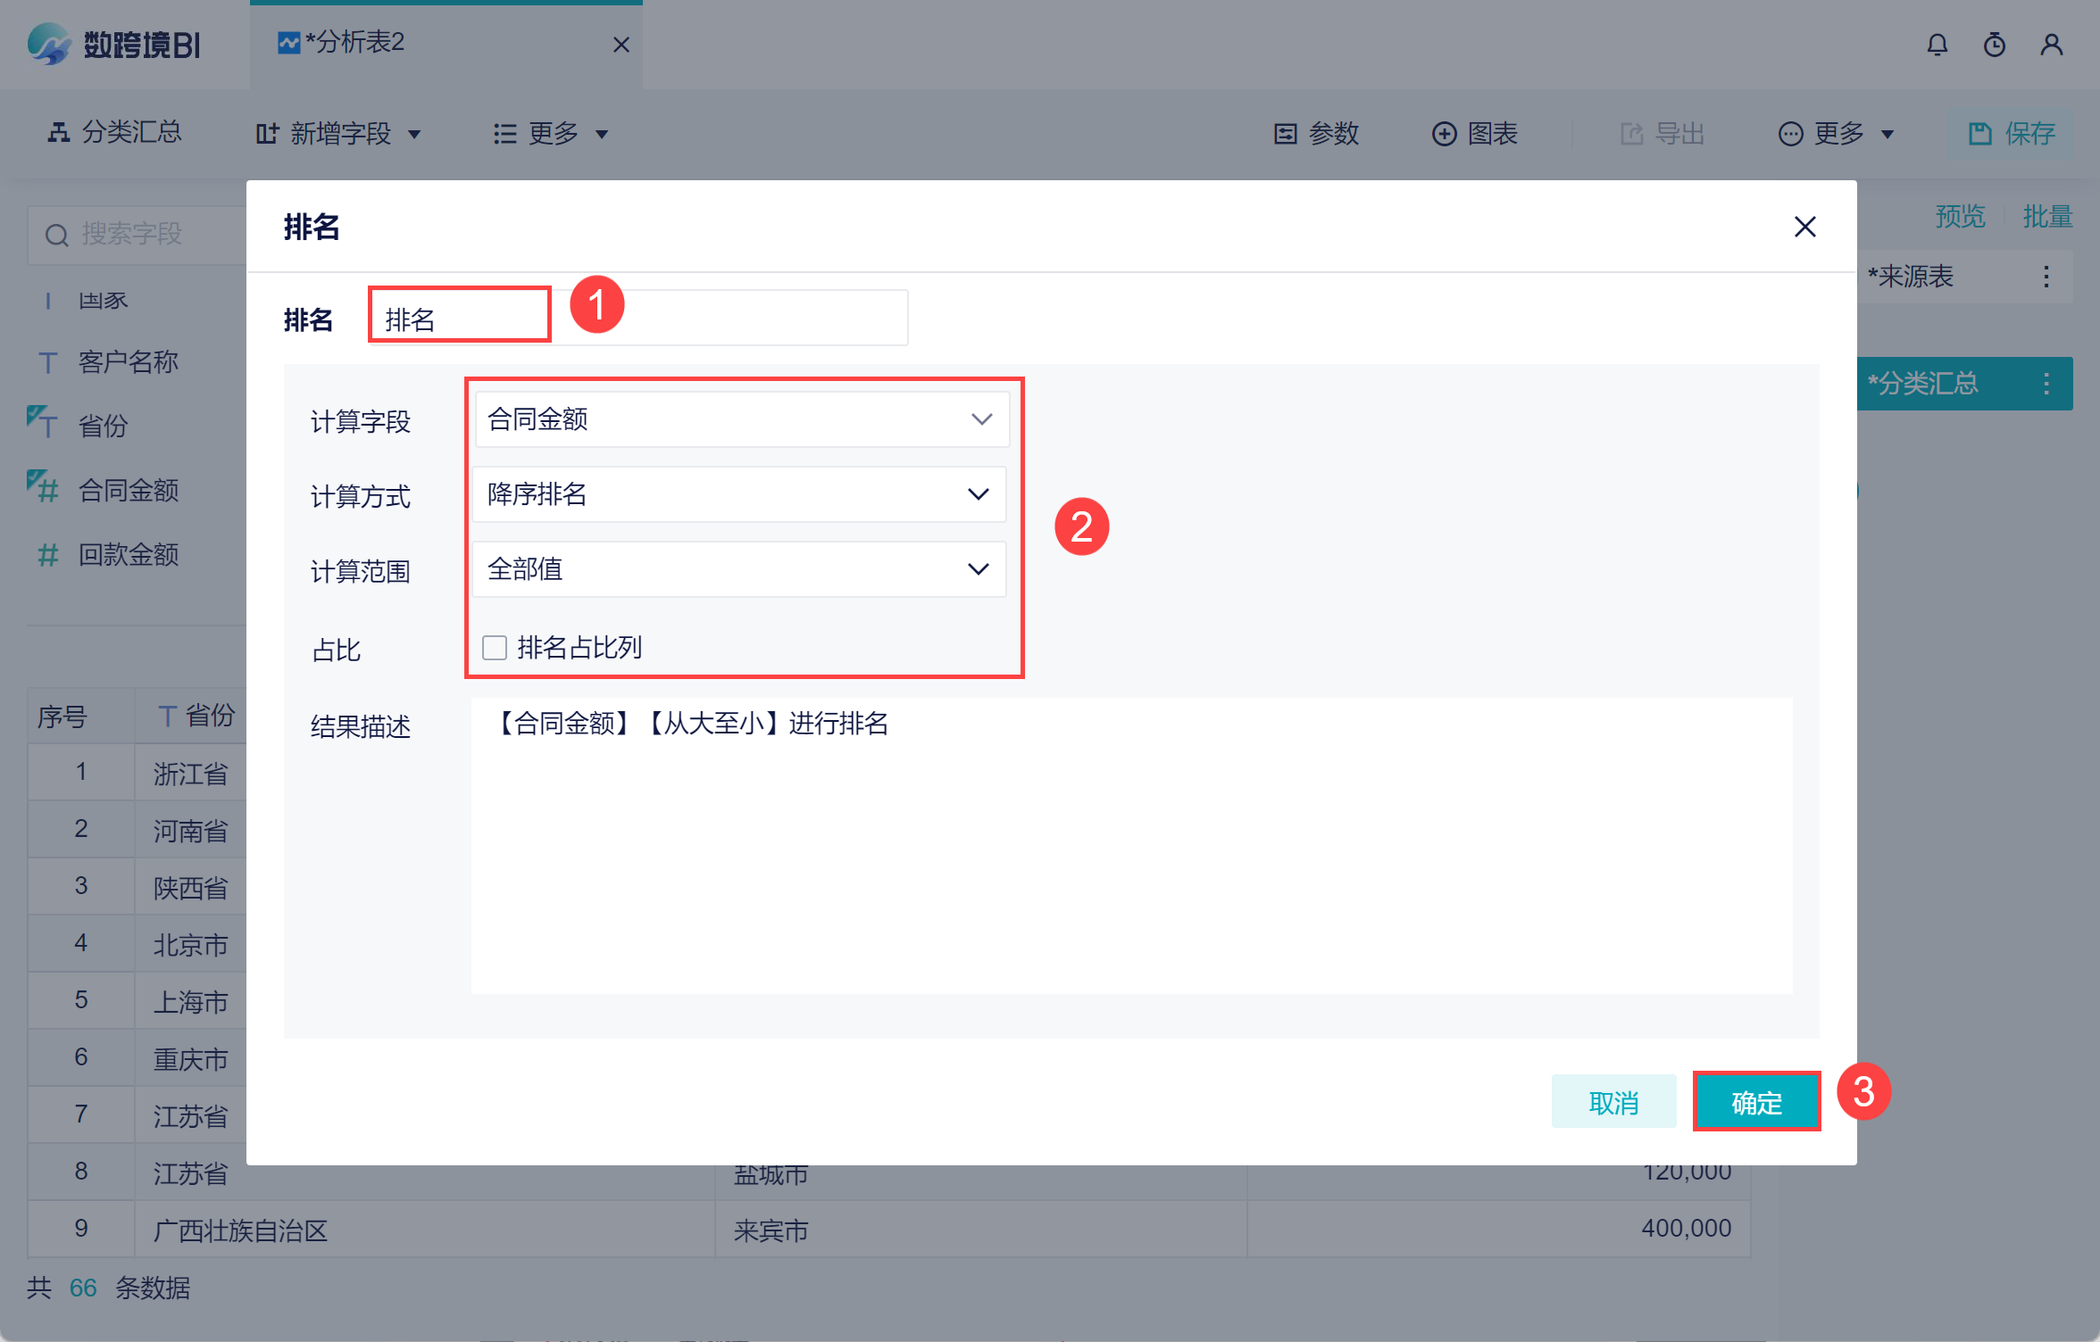Screen dimensions: 2100x1342
Task: Open the timer clock icon
Action: click(x=1994, y=45)
